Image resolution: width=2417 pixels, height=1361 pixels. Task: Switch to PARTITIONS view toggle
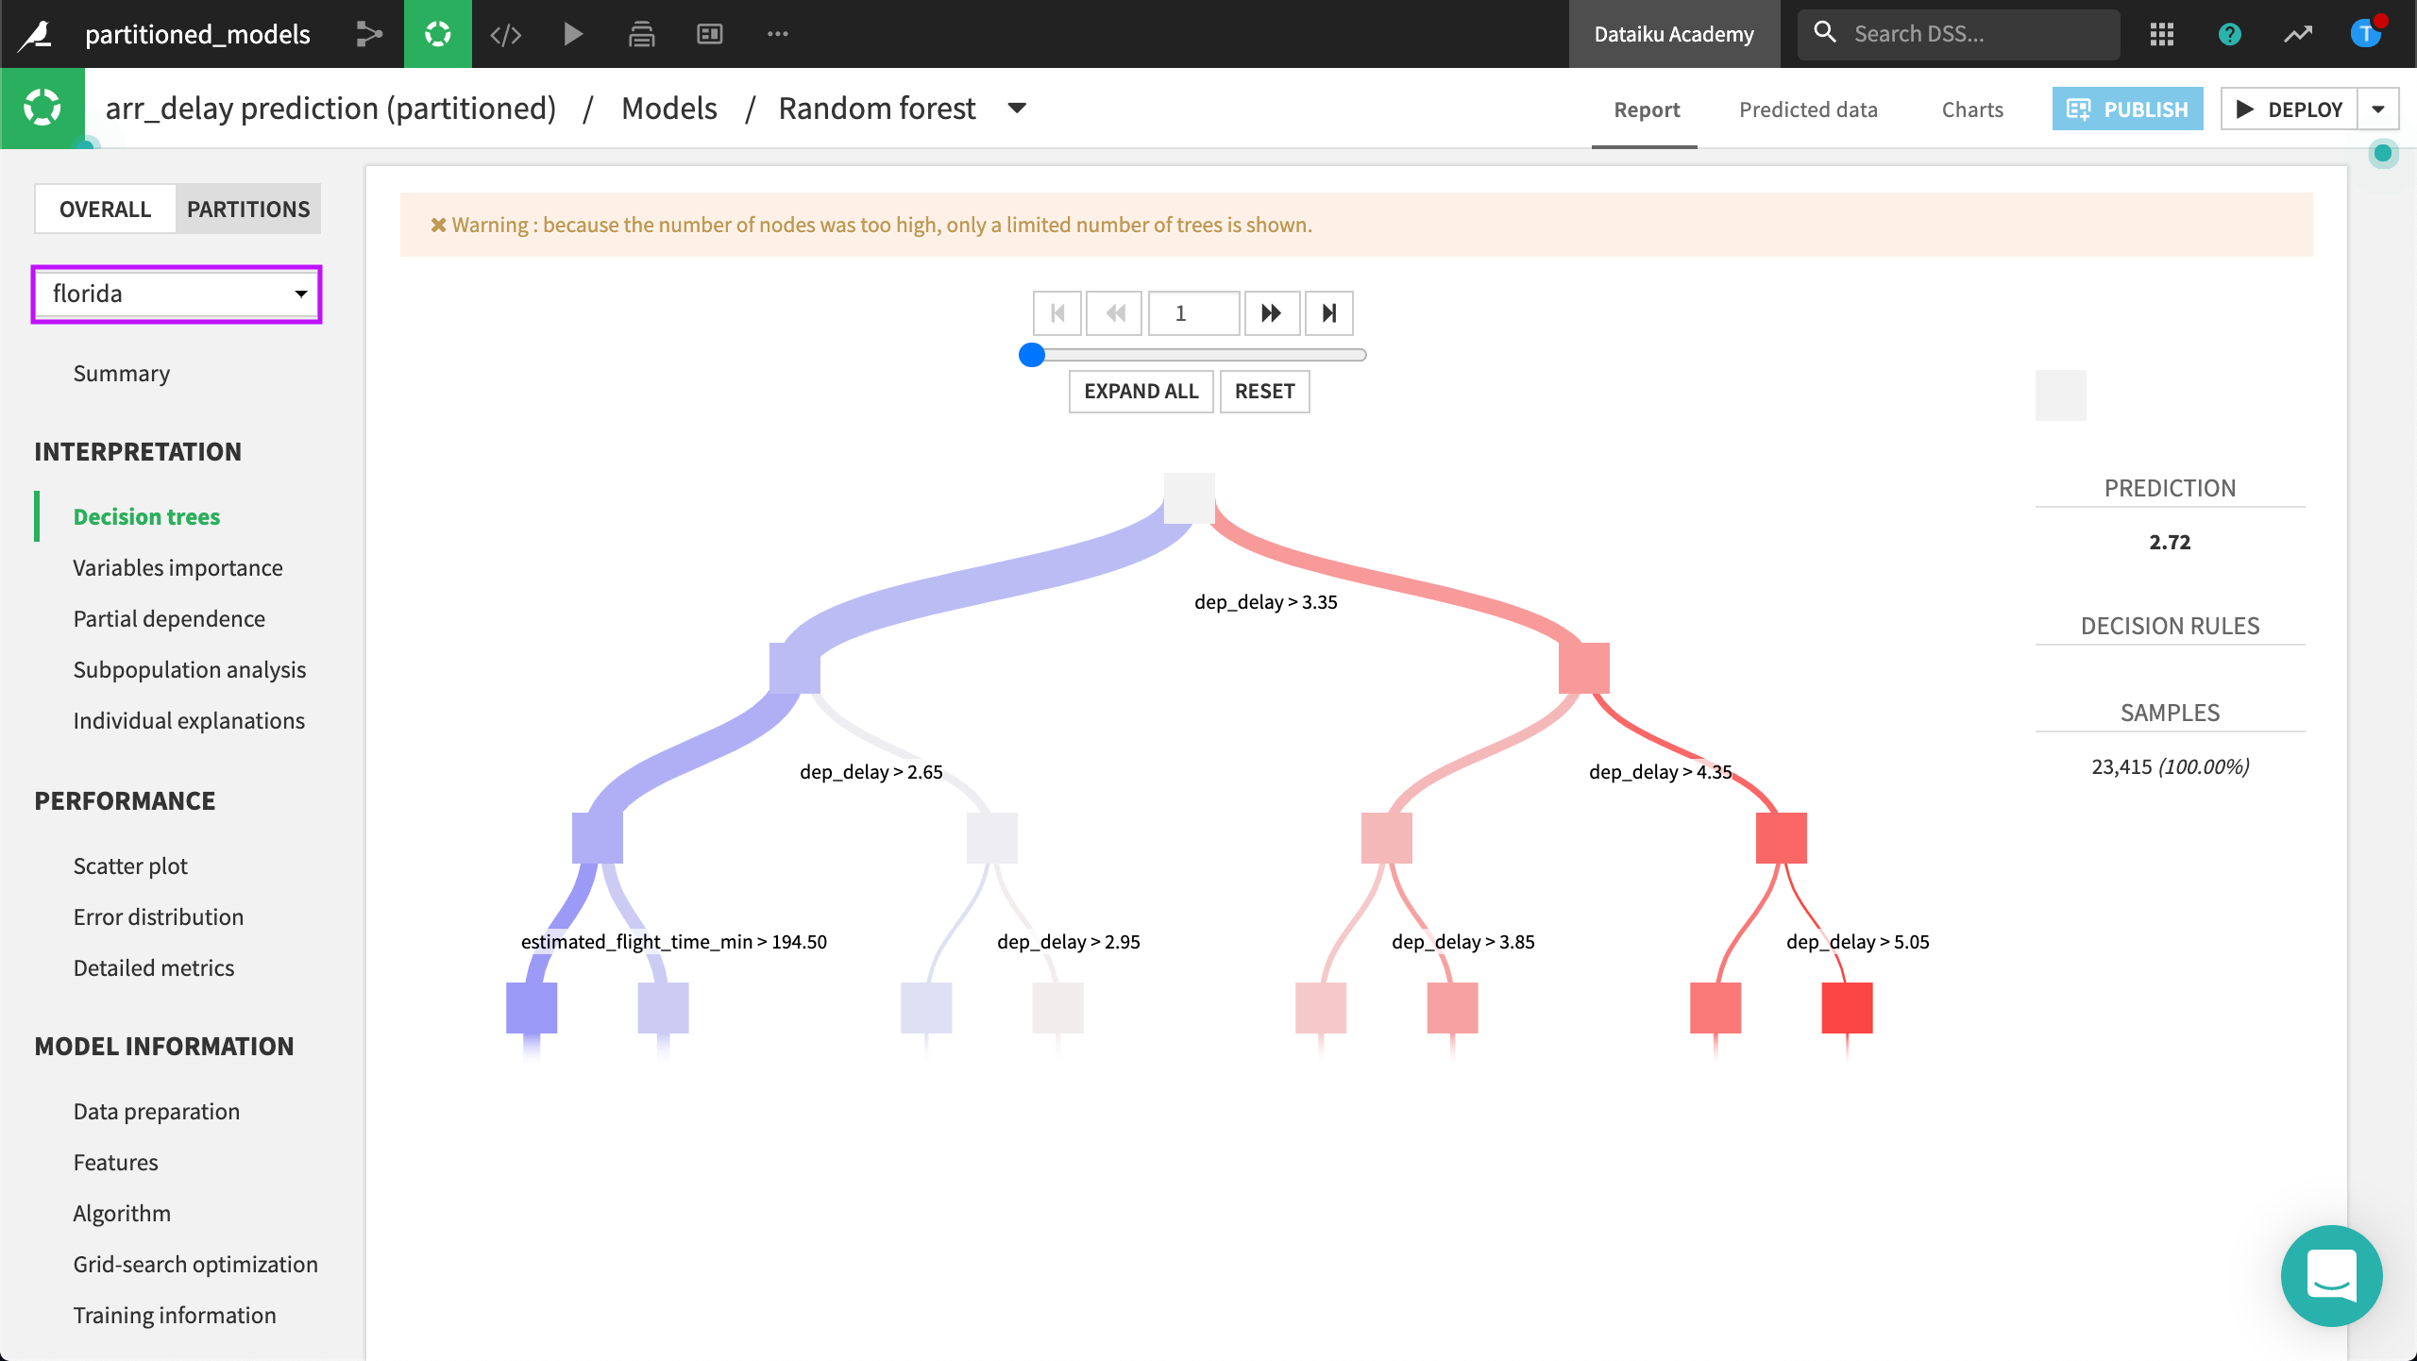point(247,209)
